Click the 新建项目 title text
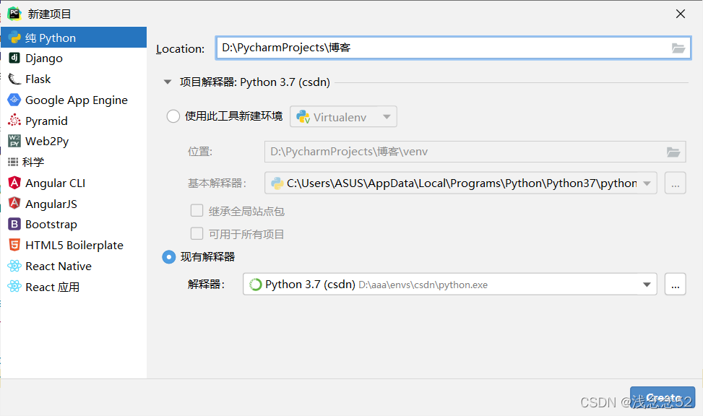Screen dimensions: 703x416 click(49, 14)
